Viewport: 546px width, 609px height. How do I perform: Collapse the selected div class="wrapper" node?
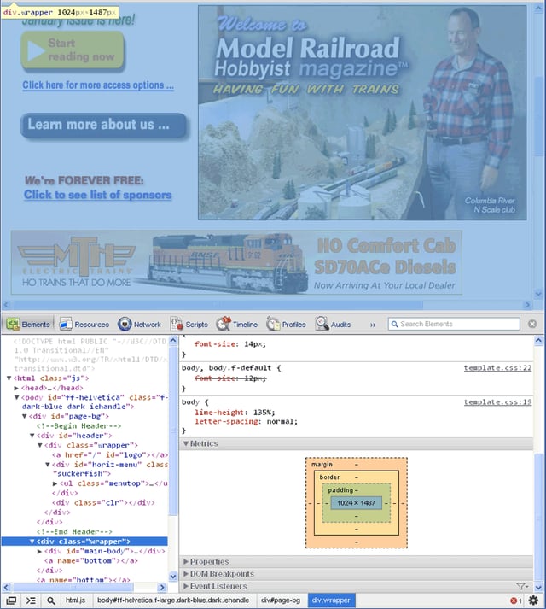pos(32,542)
